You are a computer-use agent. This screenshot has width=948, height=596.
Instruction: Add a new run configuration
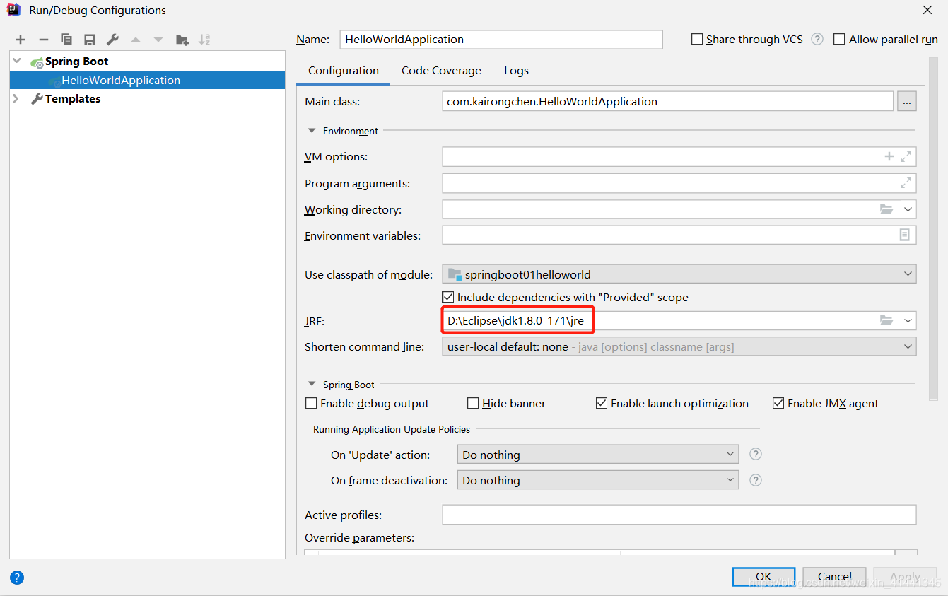(19, 40)
